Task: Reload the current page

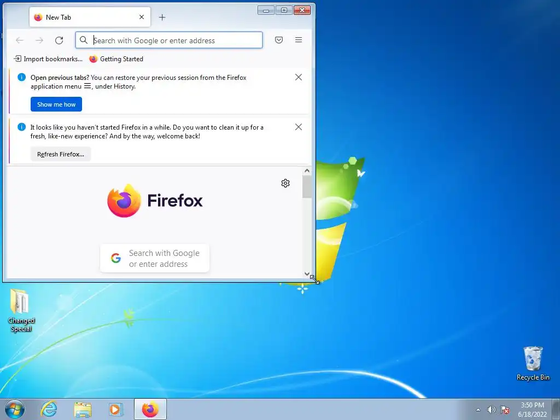Action: tap(59, 40)
